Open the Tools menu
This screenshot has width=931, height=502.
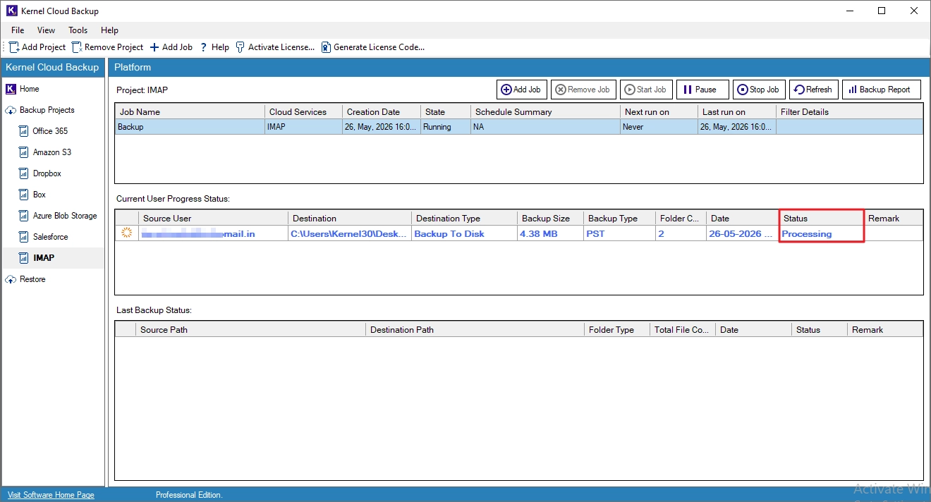[78, 30]
